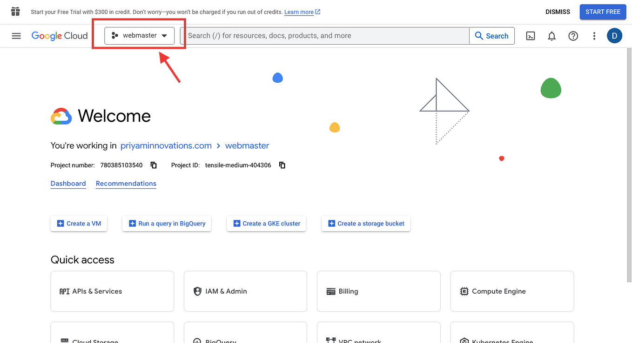
Task: Expand the webmaster project selector
Action: [x=139, y=35]
